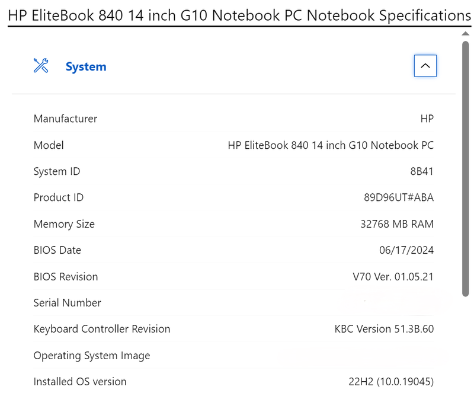Collapse the System section chevron

pyautogui.click(x=425, y=66)
